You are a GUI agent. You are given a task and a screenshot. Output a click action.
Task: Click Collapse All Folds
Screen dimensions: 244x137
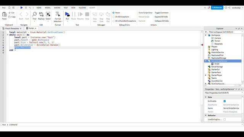(x=162, y=21)
